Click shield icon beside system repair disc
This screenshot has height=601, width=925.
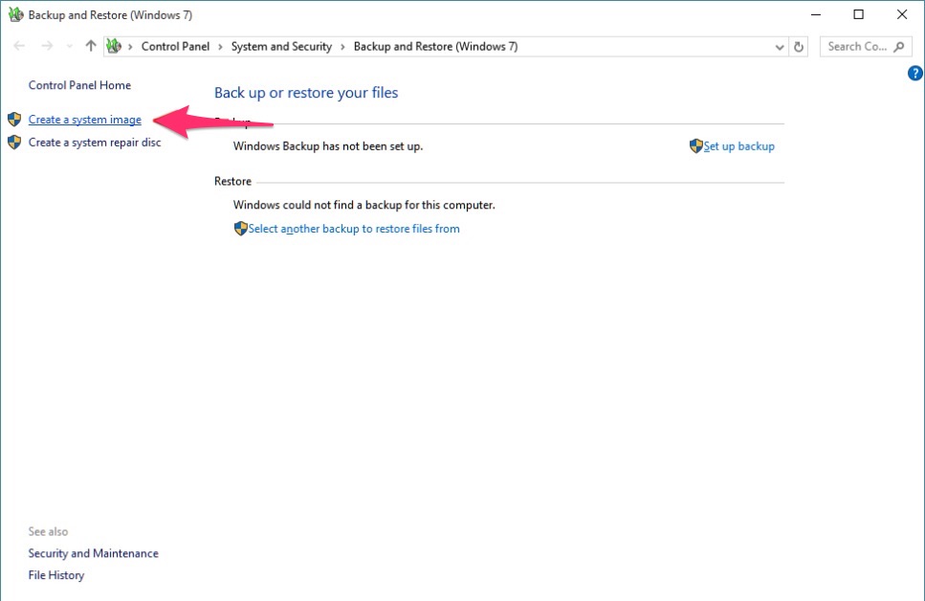click(x=14, y=143)
